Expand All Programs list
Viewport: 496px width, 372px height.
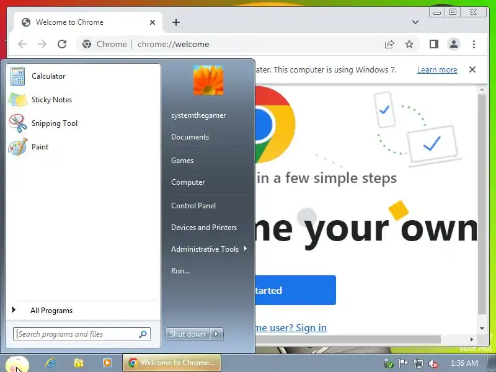click(83, 311)
